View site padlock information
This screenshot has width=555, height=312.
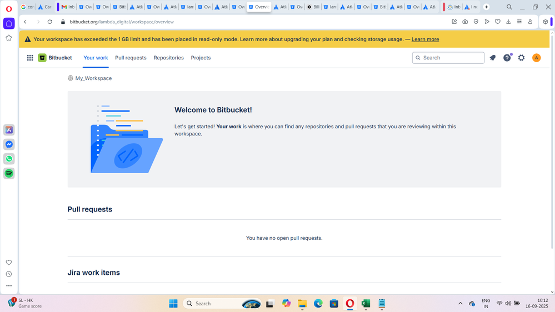pyautogui.click(x=63, y=22)
